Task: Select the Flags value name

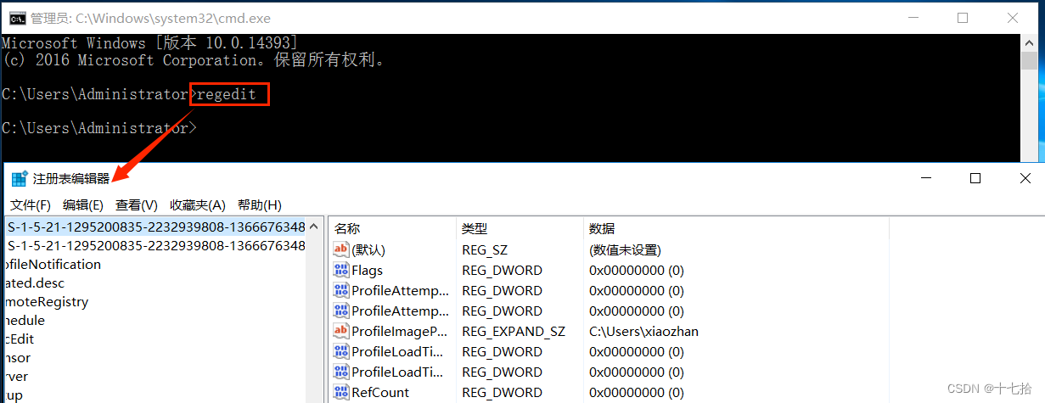Action: coord(368,271)
